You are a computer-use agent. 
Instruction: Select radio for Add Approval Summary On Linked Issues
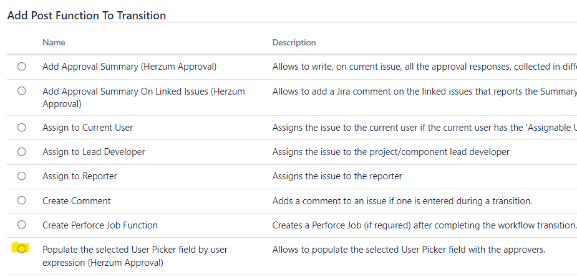coord(22,91)
